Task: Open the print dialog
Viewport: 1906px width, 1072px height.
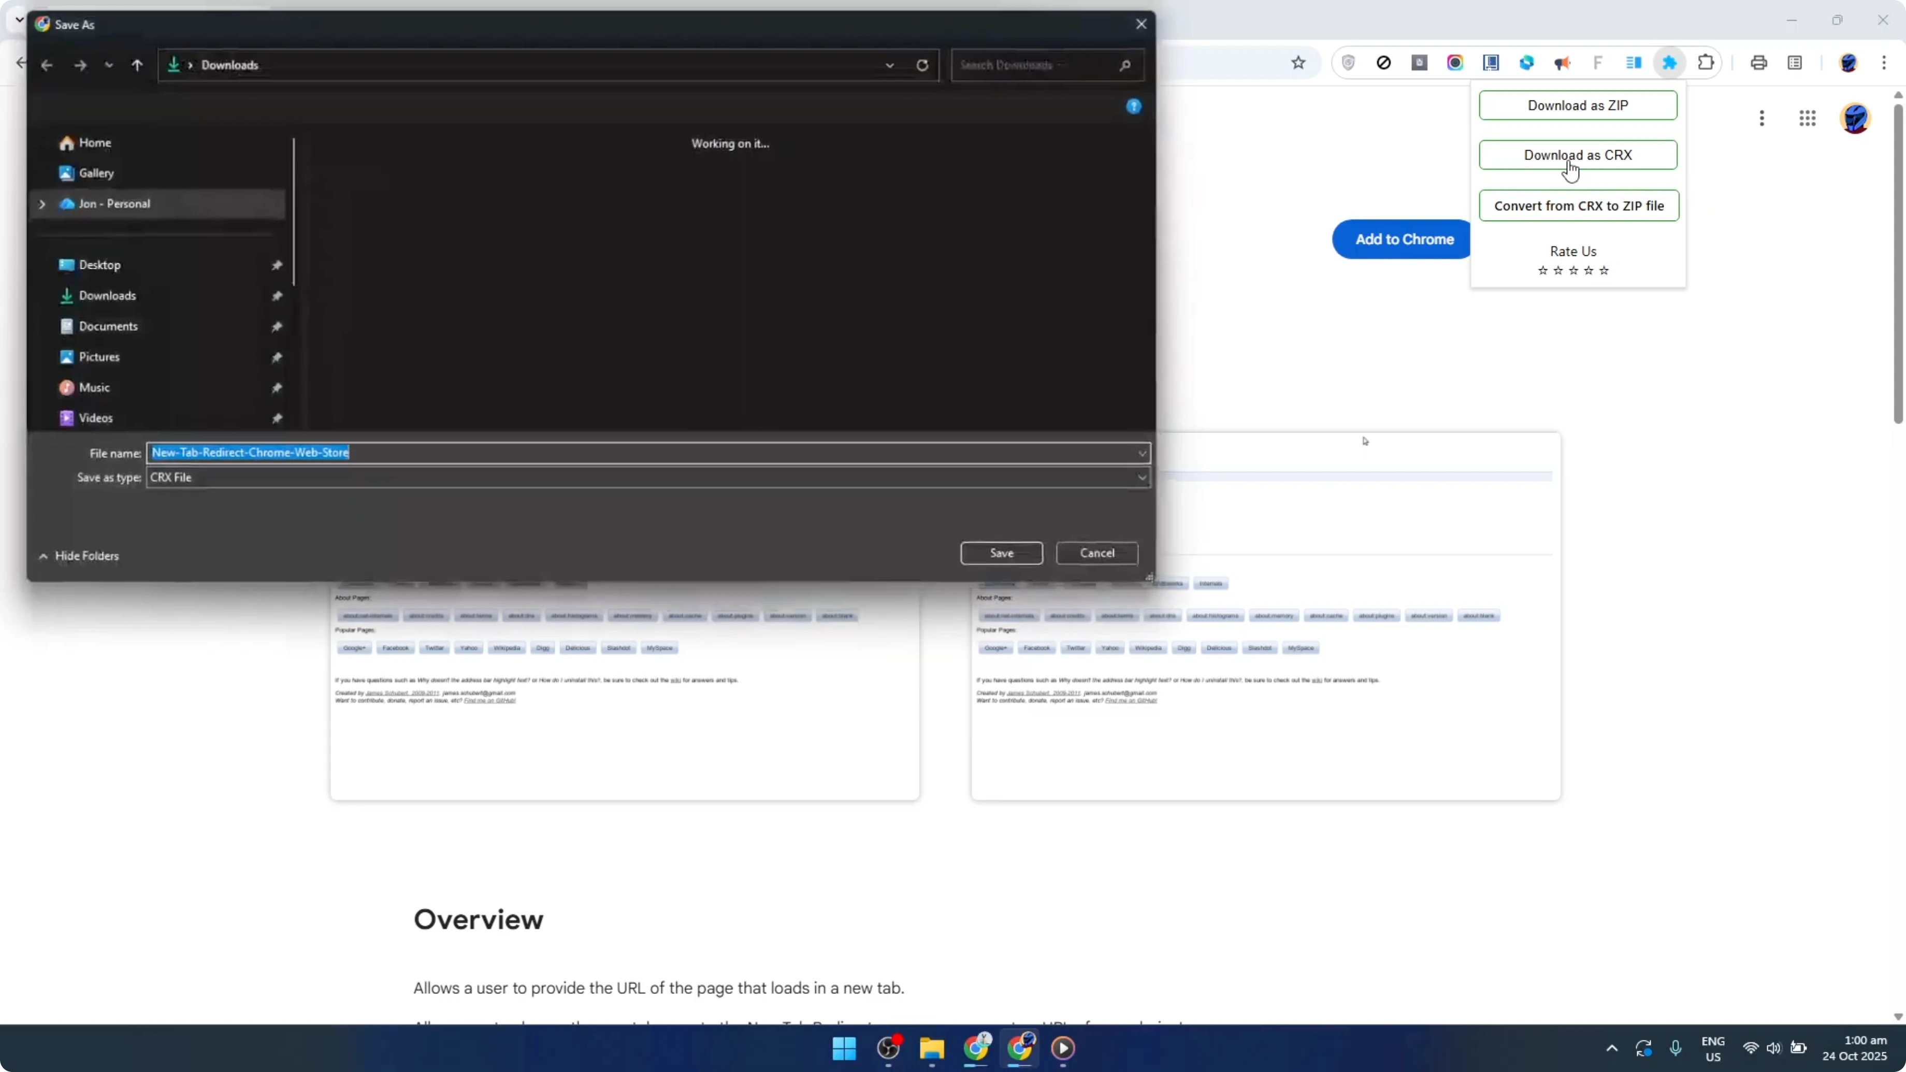Action: [1759, 62]
